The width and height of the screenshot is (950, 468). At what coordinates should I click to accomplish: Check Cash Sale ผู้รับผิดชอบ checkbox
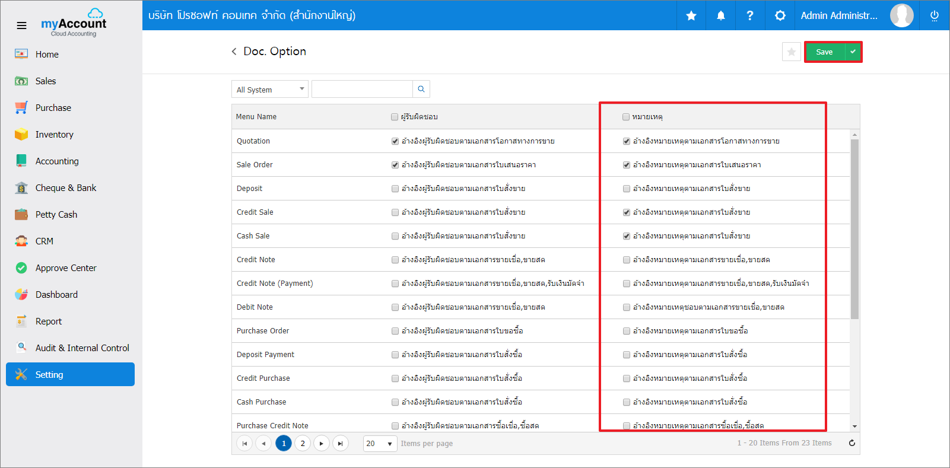pos(395,236)
